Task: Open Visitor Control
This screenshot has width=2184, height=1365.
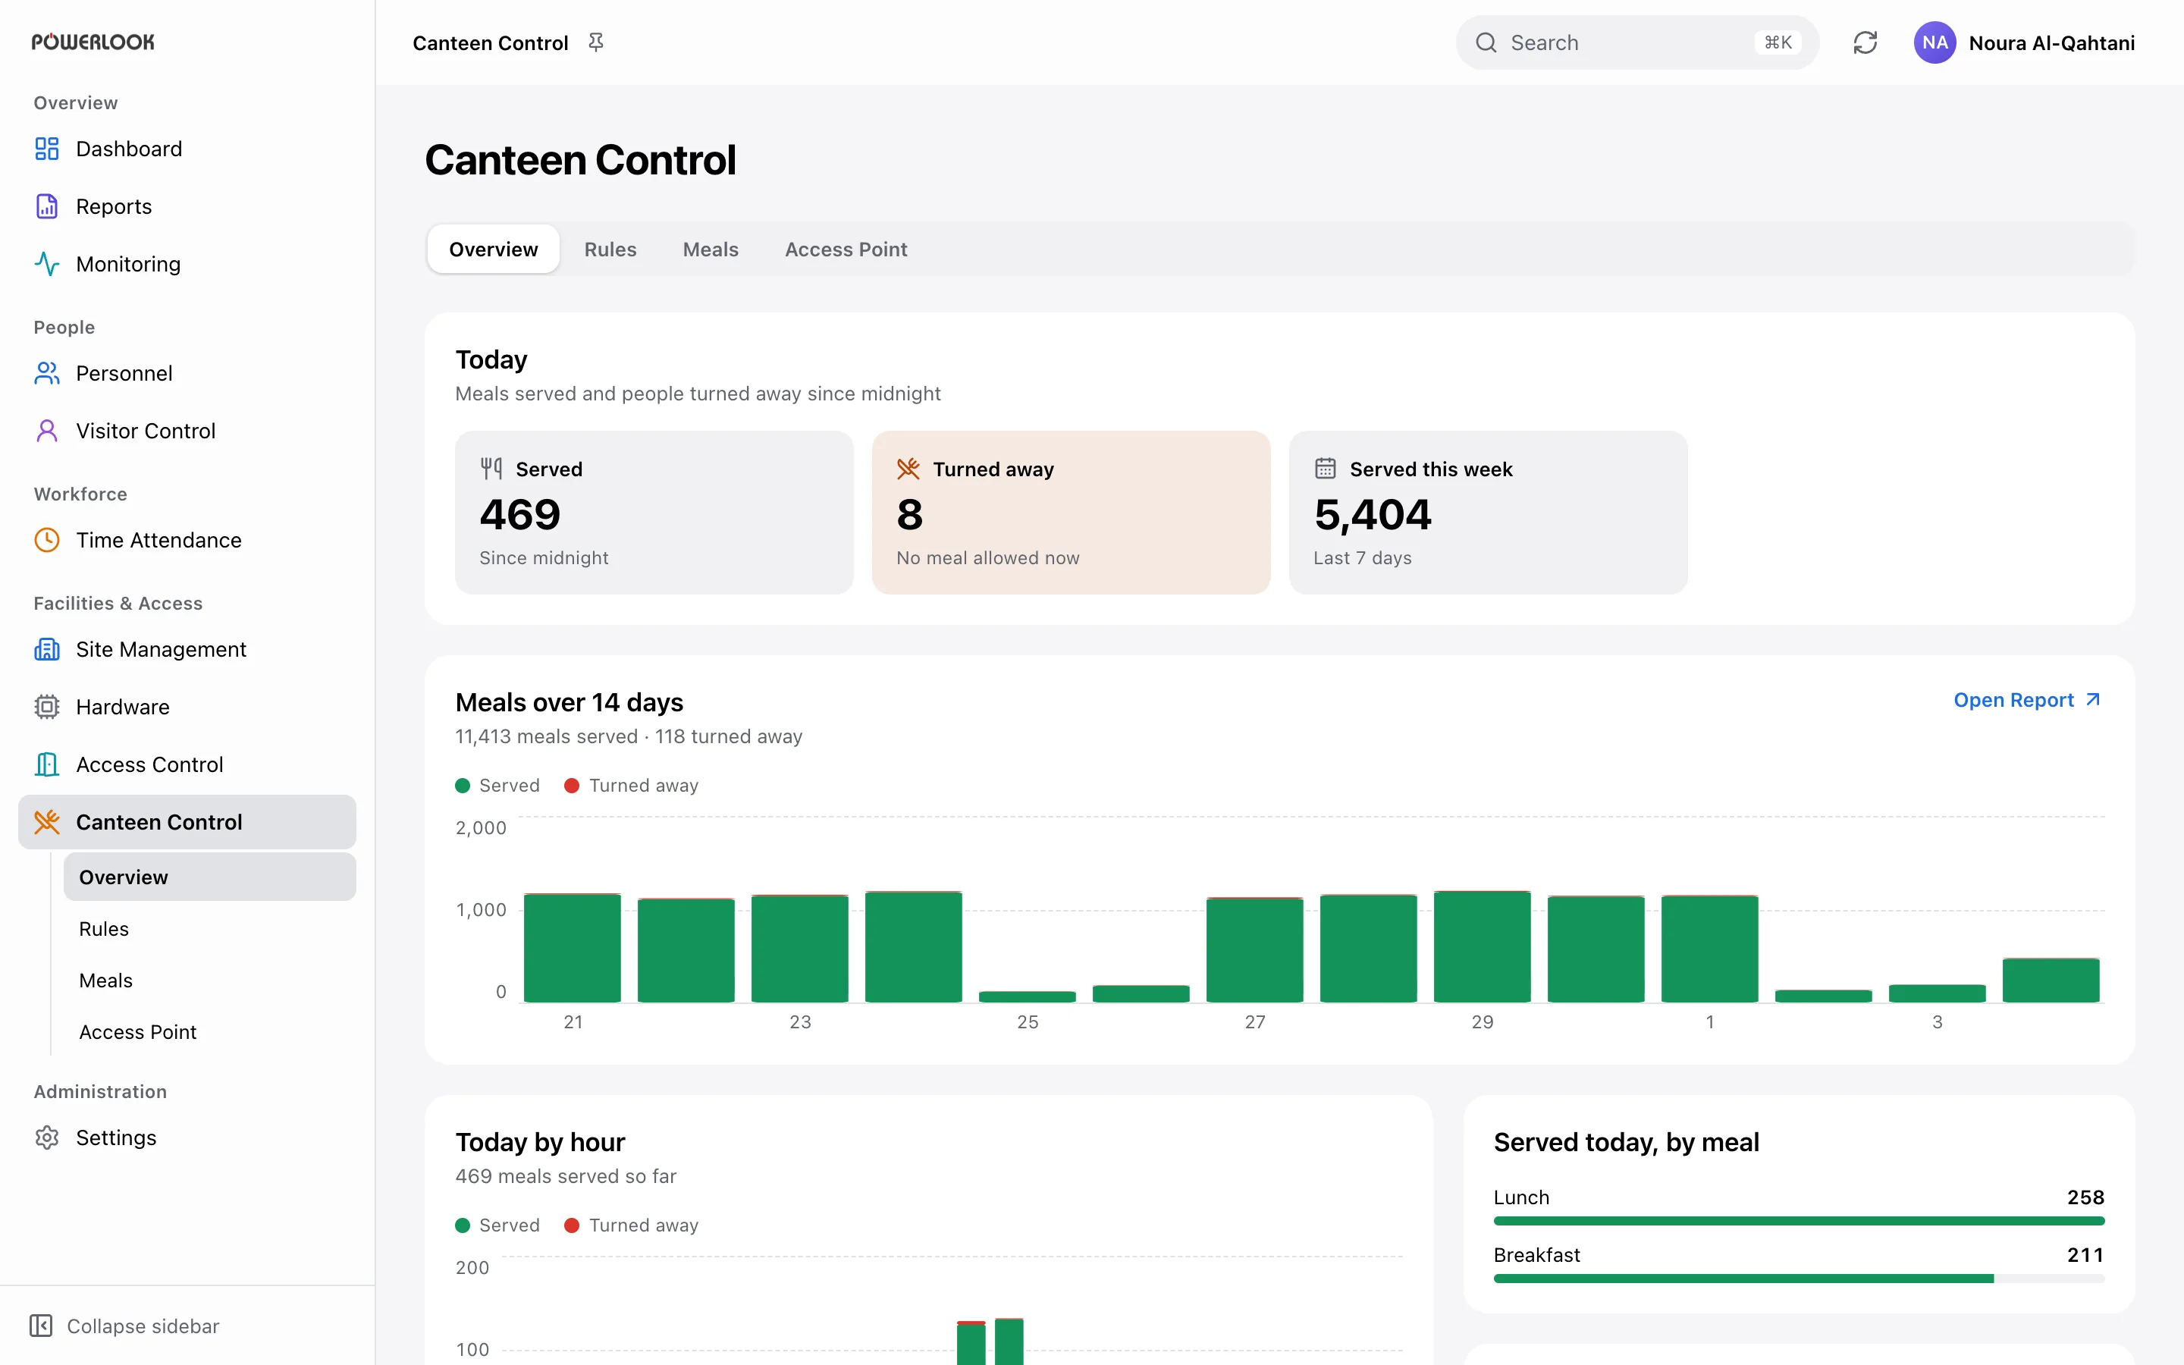Action: coord(187,431)
